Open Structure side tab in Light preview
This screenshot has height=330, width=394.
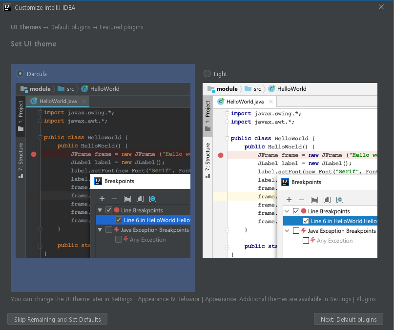pos(207,160)
